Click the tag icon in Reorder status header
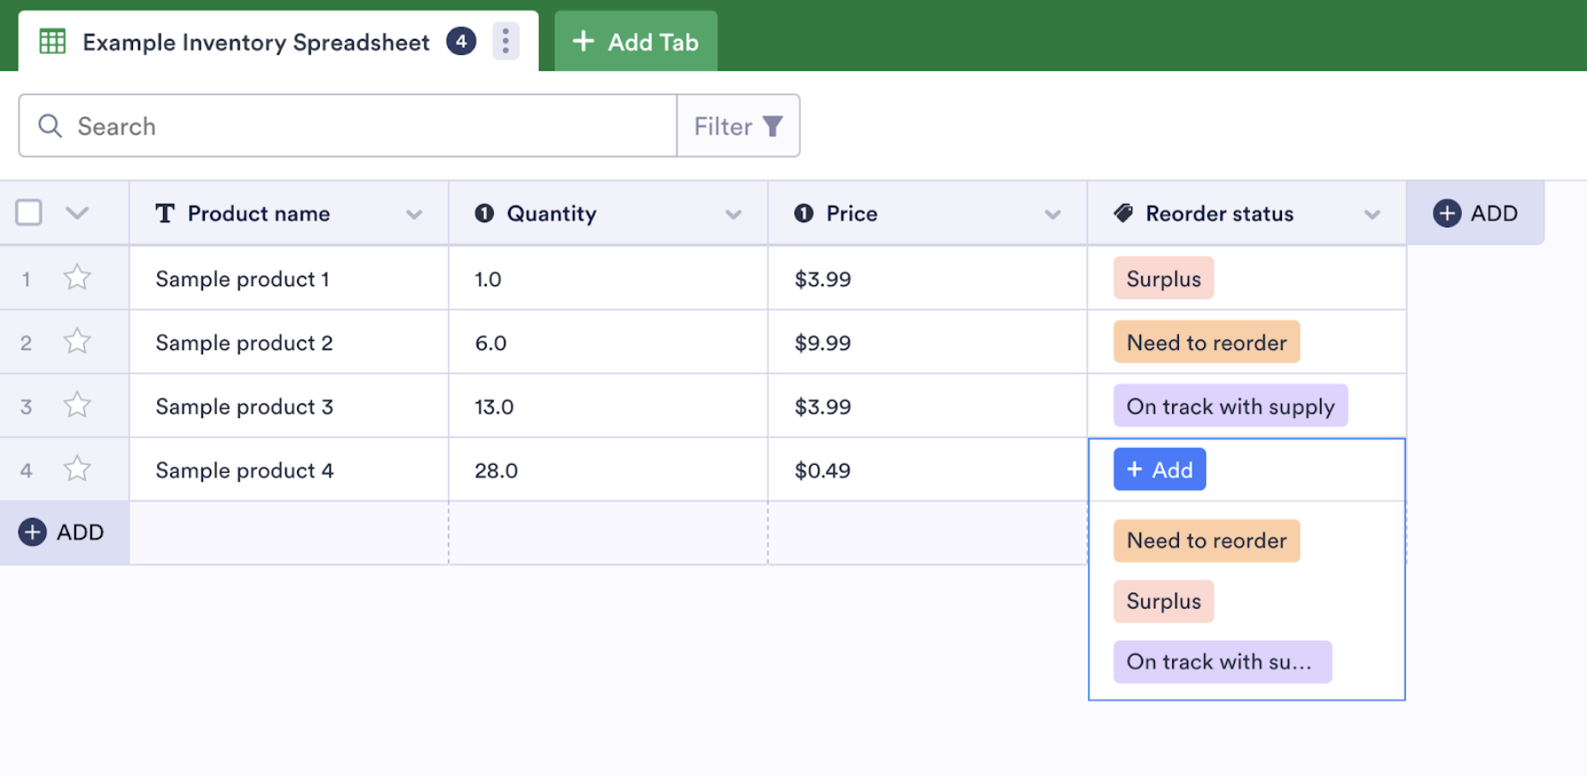Viewport: 1587px width, 776px height. (x=1123, y=213)
